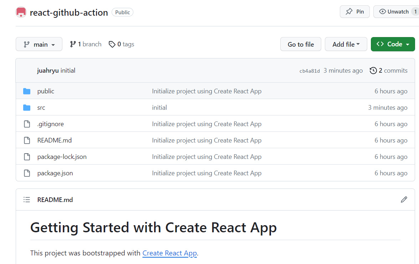Expand the Add file dropdown
The image size is (419, 264).
(x=346, y=44)
